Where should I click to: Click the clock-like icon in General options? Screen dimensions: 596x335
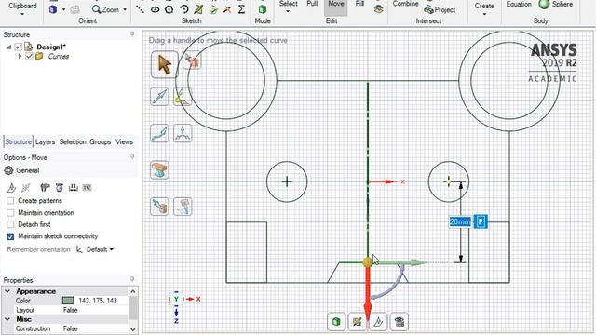[x=60, y=187]
